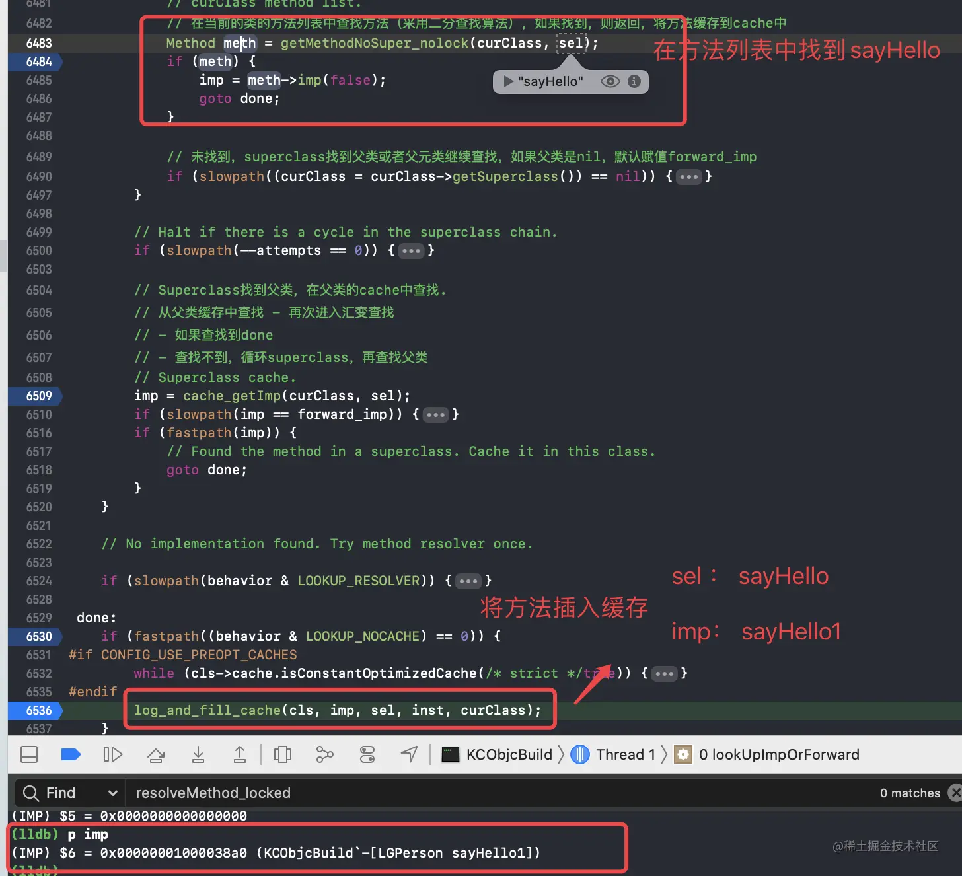The height and width of the screenshot is (876, 962).
Task: Toggle Quick Look eye in sayHello popup
Action: [610, 81]
